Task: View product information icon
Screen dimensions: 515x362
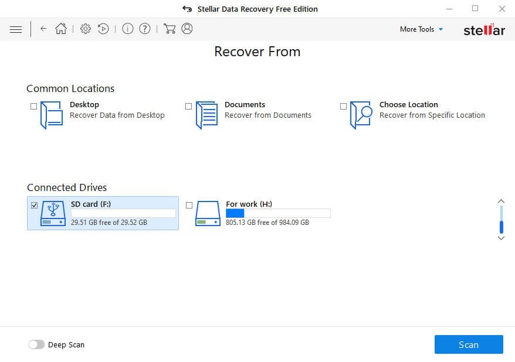Action: [x=127, y=28]
